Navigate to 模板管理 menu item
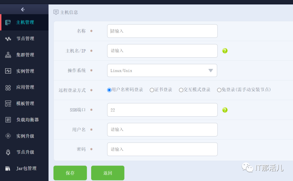The height and width of the screenshot is (181, 293). pos(24,104)
